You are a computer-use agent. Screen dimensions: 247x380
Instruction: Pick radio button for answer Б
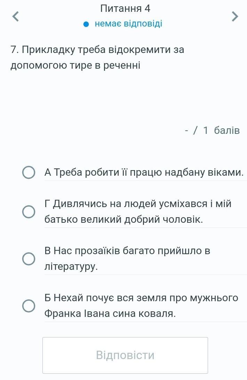(x=29, y=306)
